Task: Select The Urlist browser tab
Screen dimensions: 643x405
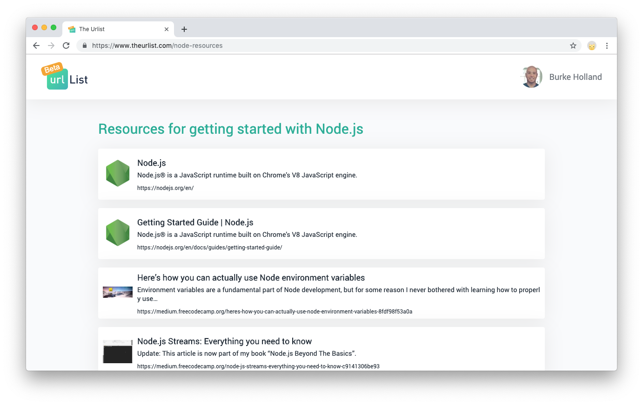Action: tap(119, 29)
